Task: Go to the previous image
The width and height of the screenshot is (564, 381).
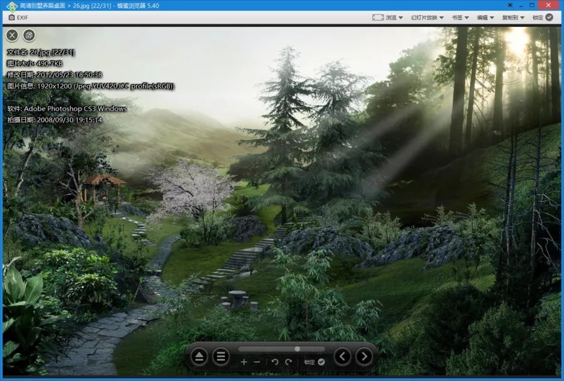Action: point(342,357)
